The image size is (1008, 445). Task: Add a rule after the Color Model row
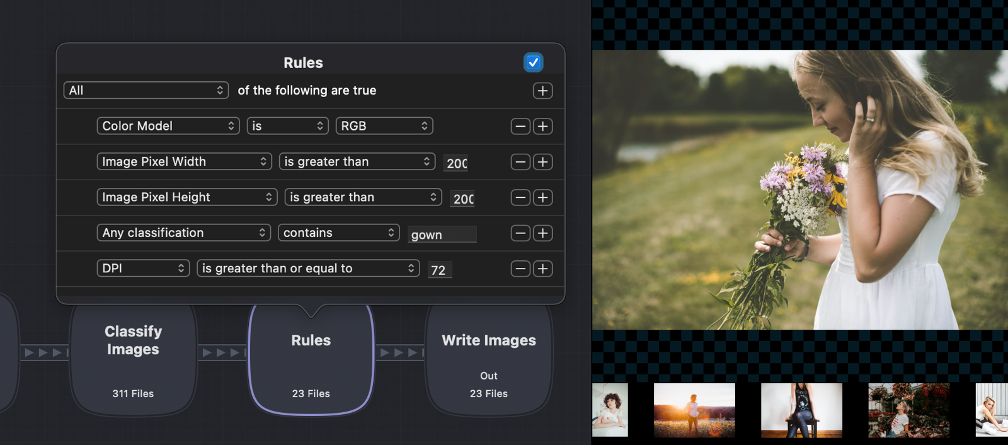(542, 126)
